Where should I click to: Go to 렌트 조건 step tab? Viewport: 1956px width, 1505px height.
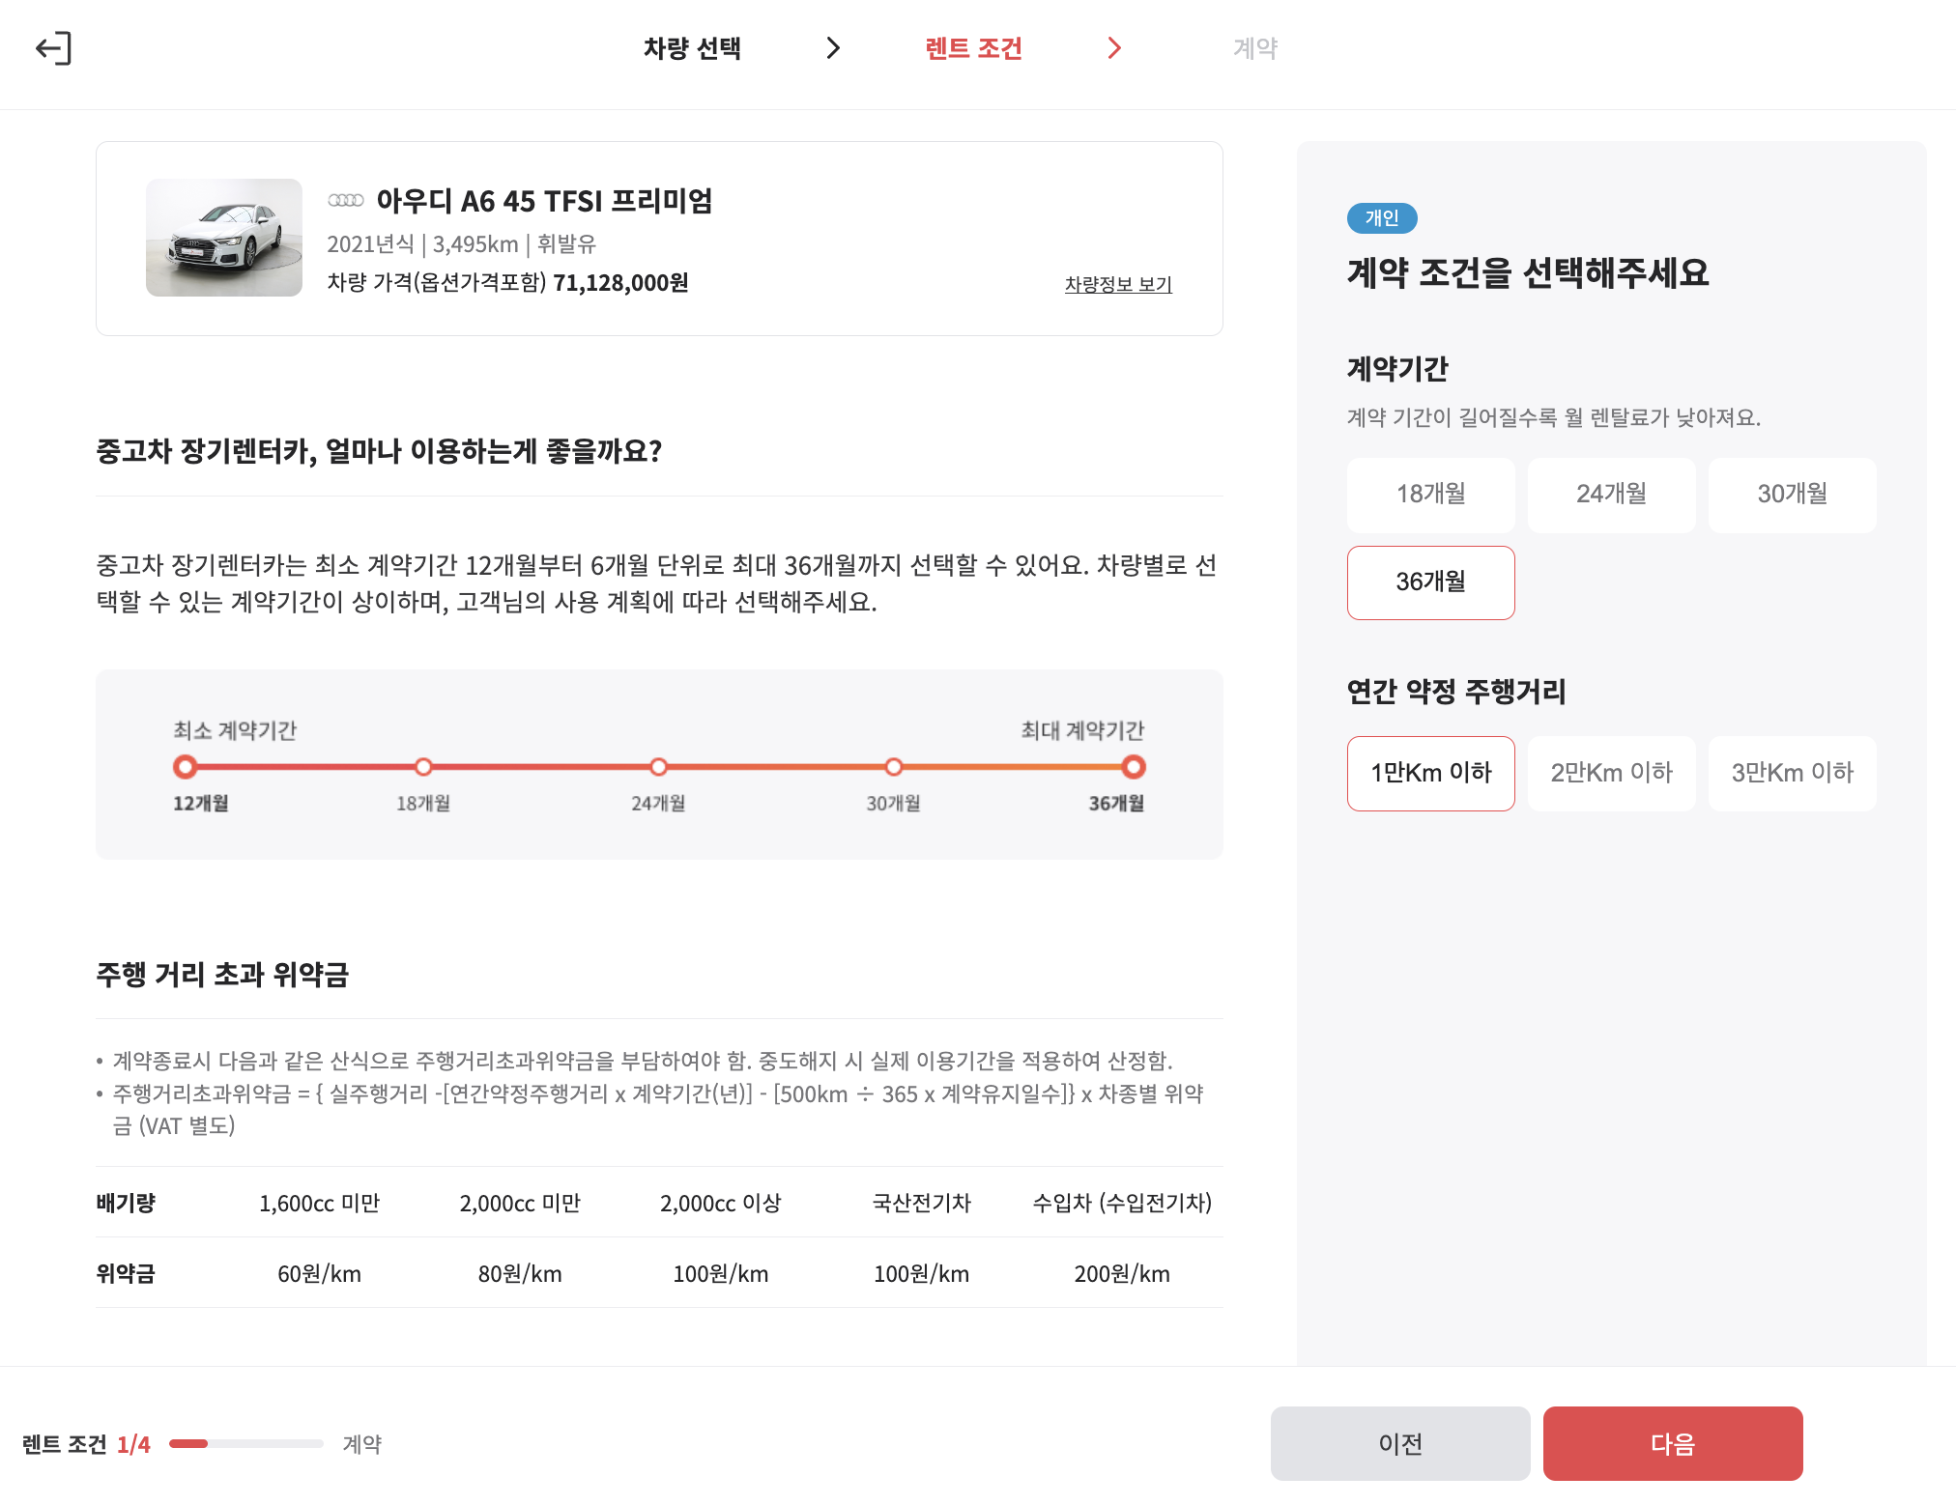(973, 48)
